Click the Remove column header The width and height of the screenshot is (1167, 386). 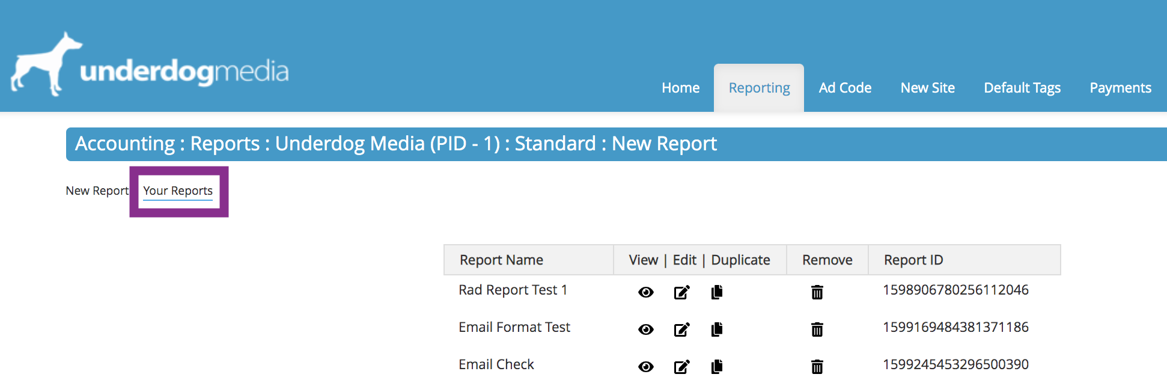click(827, 260)
